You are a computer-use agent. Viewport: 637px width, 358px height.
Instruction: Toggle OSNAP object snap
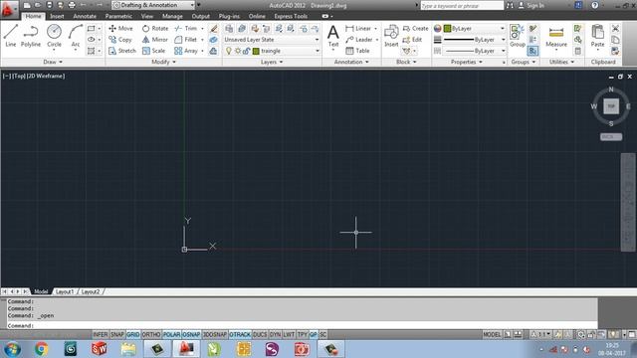[x=191, y=334]
